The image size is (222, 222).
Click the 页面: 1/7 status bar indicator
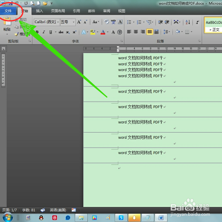pos(10,210)
